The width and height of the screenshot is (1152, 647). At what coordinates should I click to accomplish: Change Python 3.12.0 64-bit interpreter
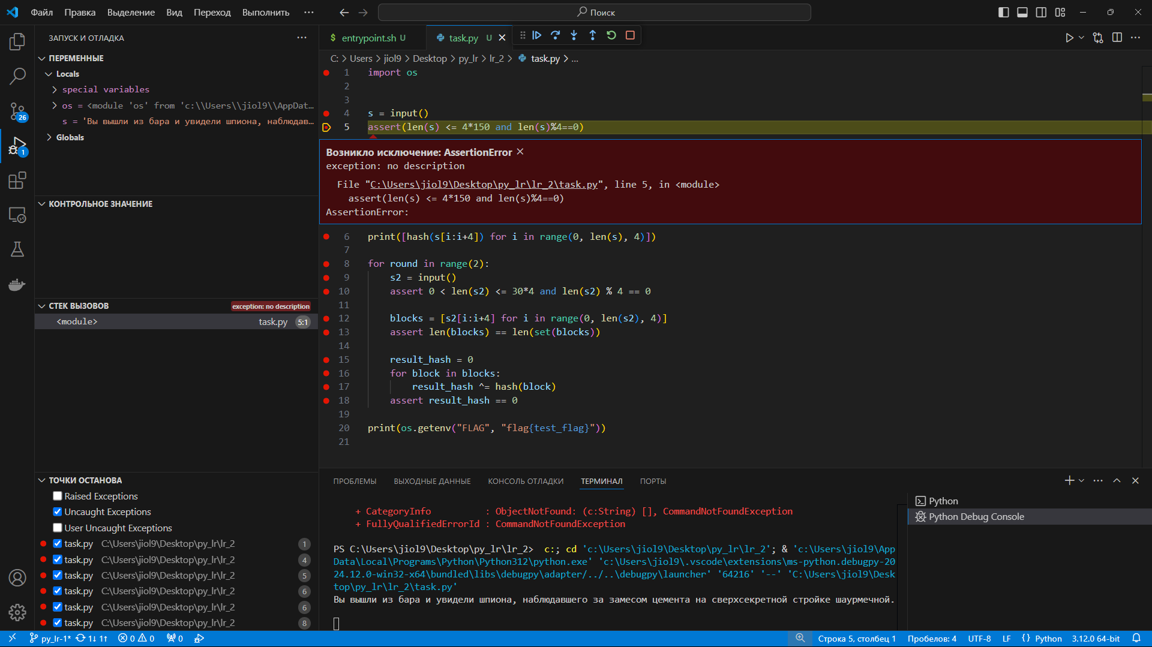(1096, 639)
